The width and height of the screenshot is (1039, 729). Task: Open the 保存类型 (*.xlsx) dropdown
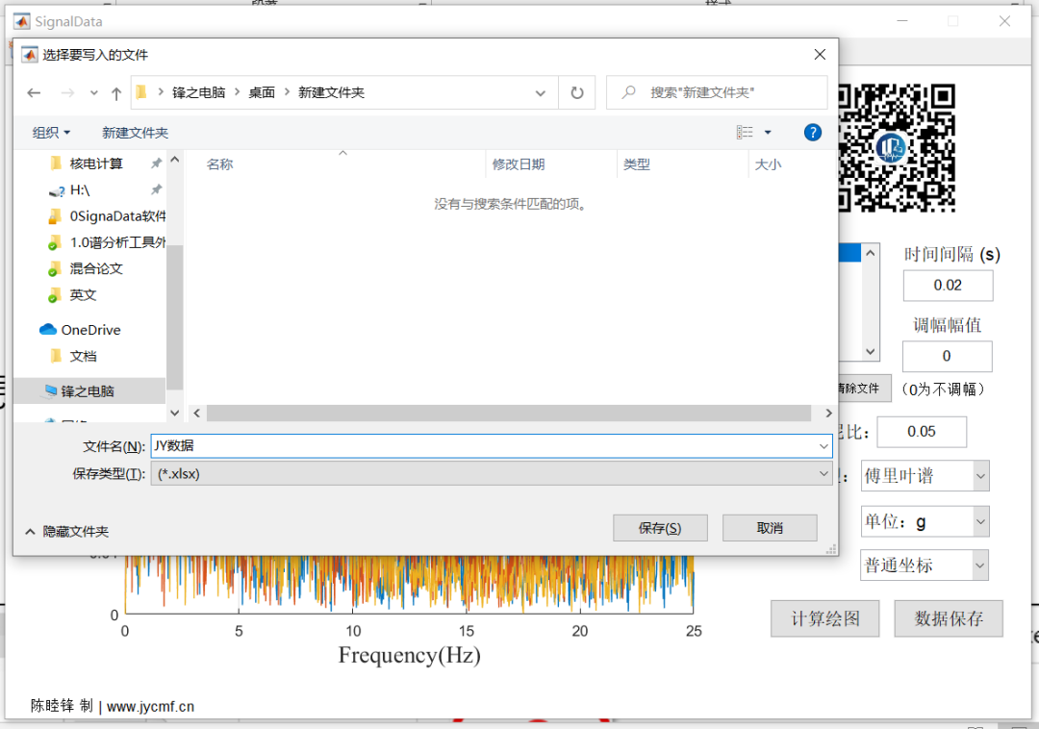click(823, 473)
